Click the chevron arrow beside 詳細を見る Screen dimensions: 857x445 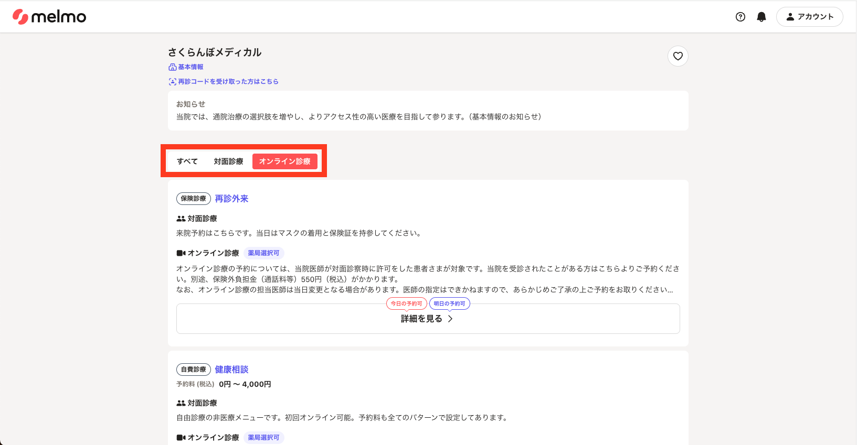450,319
